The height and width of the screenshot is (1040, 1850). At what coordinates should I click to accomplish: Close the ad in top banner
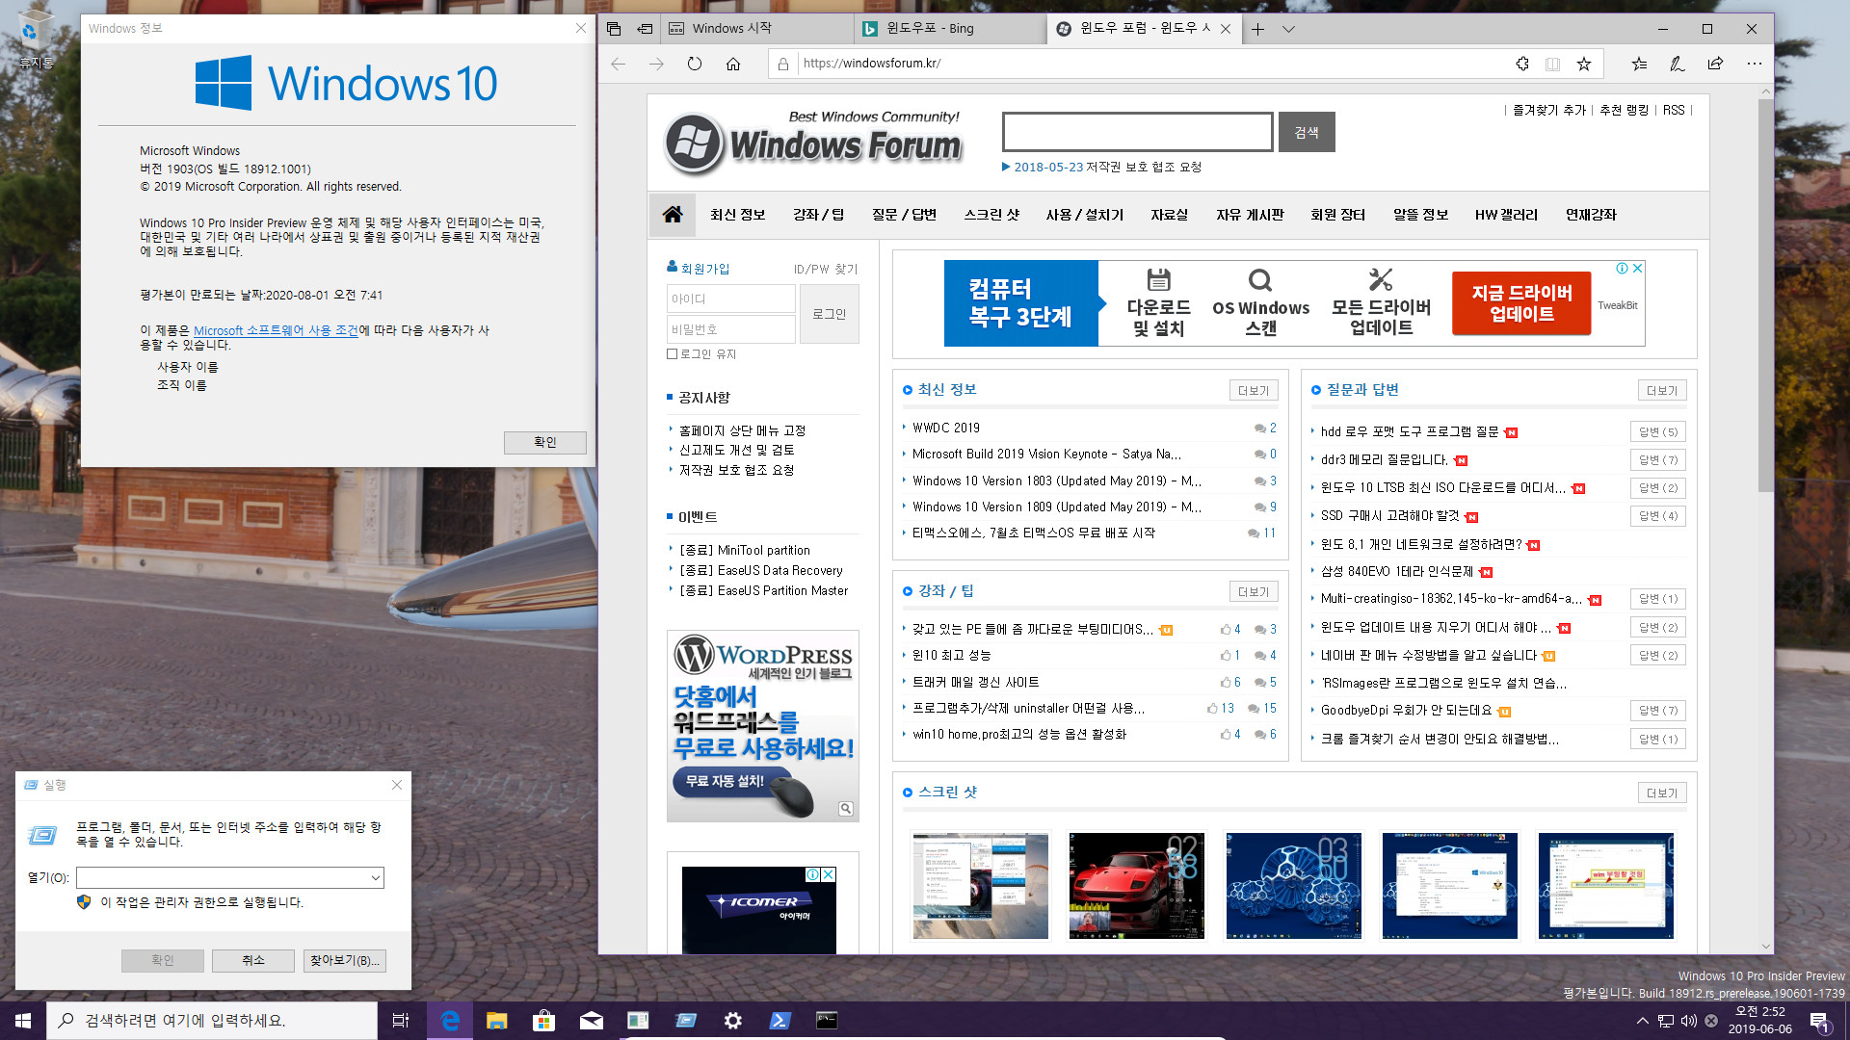click(x=1637, y=268)
